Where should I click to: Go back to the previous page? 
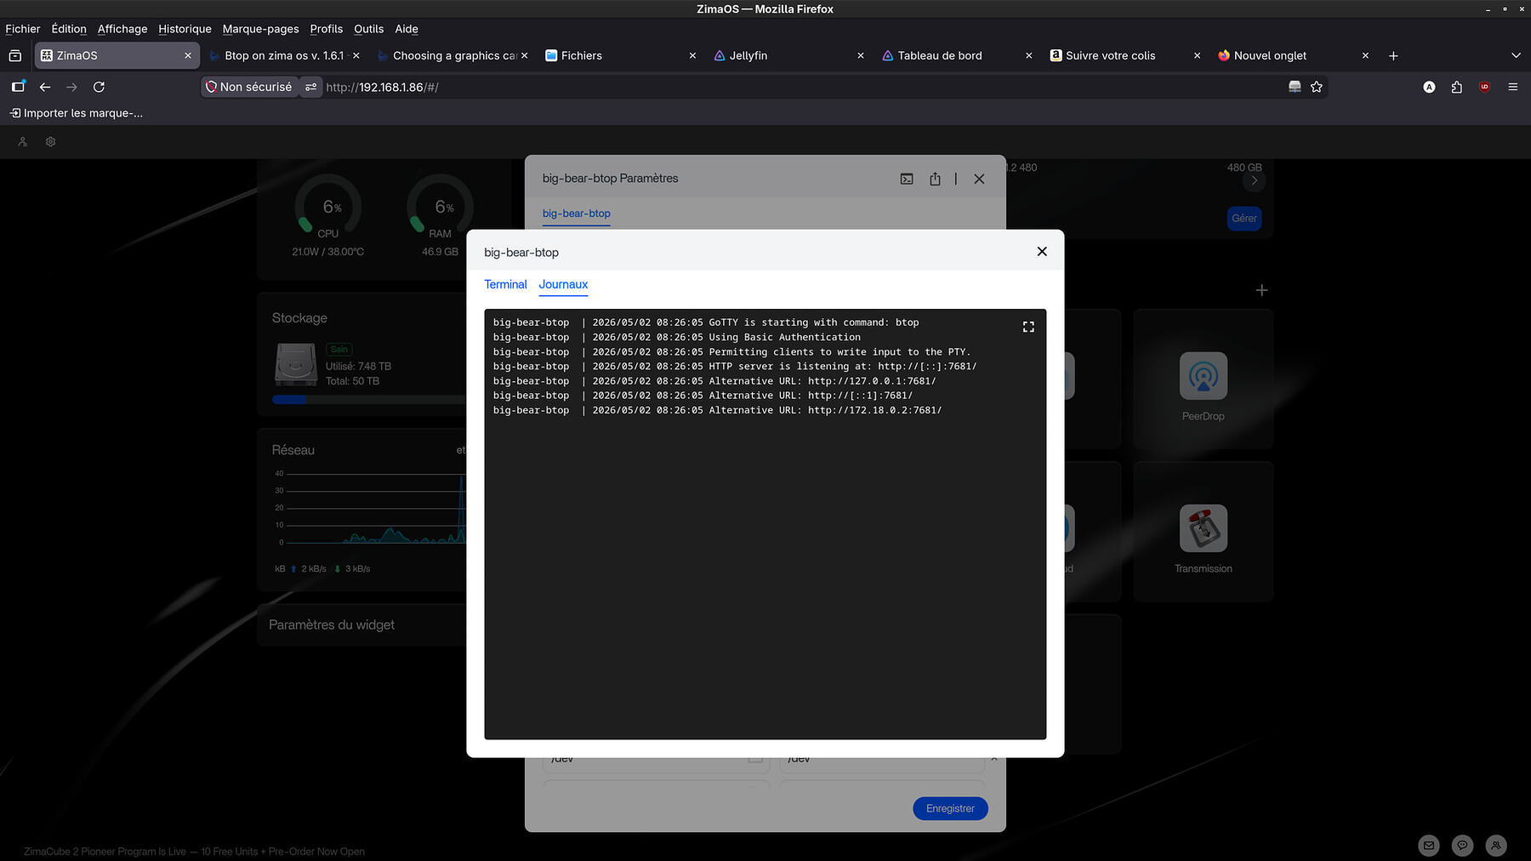click(45, 87)
